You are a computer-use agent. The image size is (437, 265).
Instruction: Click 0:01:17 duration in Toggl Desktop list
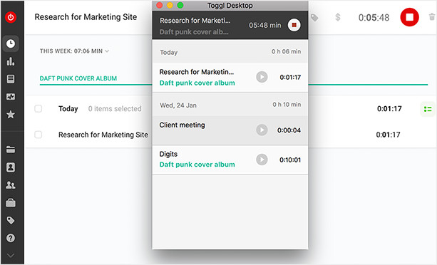pyautogui.click(x=290, y=77)
